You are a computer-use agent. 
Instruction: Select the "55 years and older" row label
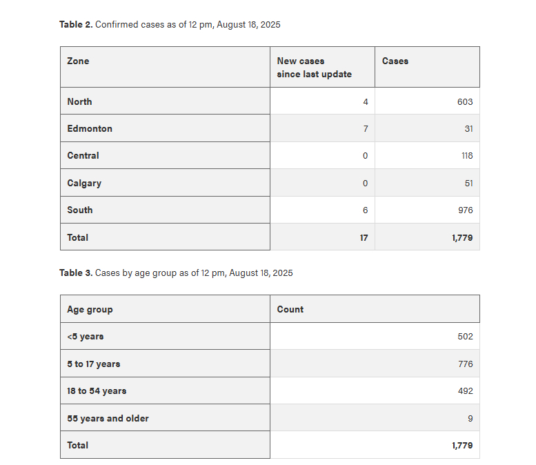click(108, 418)
